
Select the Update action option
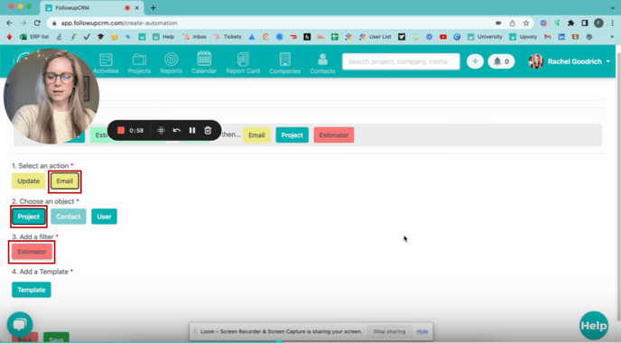pyautogui.click(x=29, y=181)
